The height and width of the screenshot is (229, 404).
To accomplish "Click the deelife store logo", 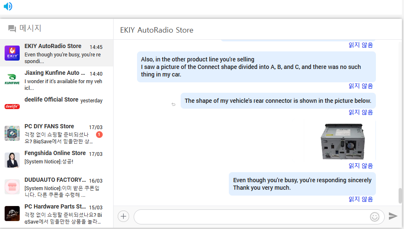I will click(12, 106).
